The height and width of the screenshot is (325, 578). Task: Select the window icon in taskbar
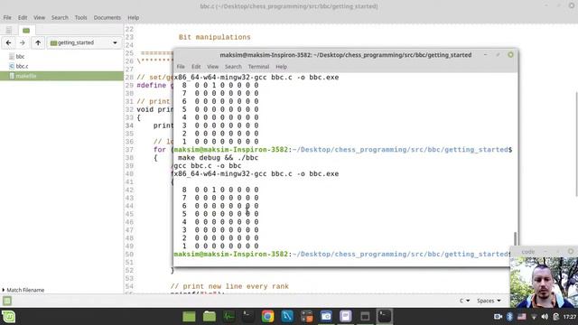tap(365, 317)
